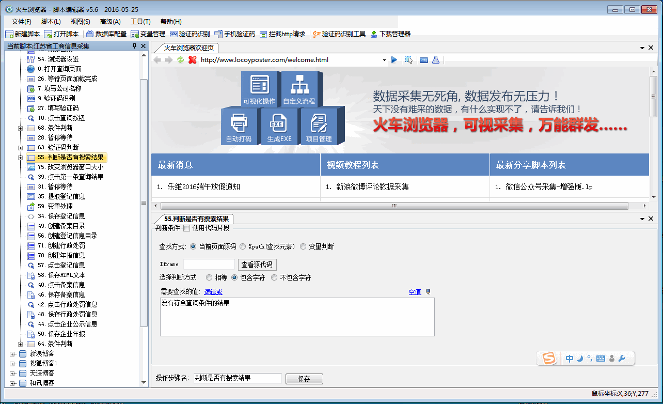Click the 逻辑或 link
The height and width of the screenshot is (404, 663).
[213, 292]
